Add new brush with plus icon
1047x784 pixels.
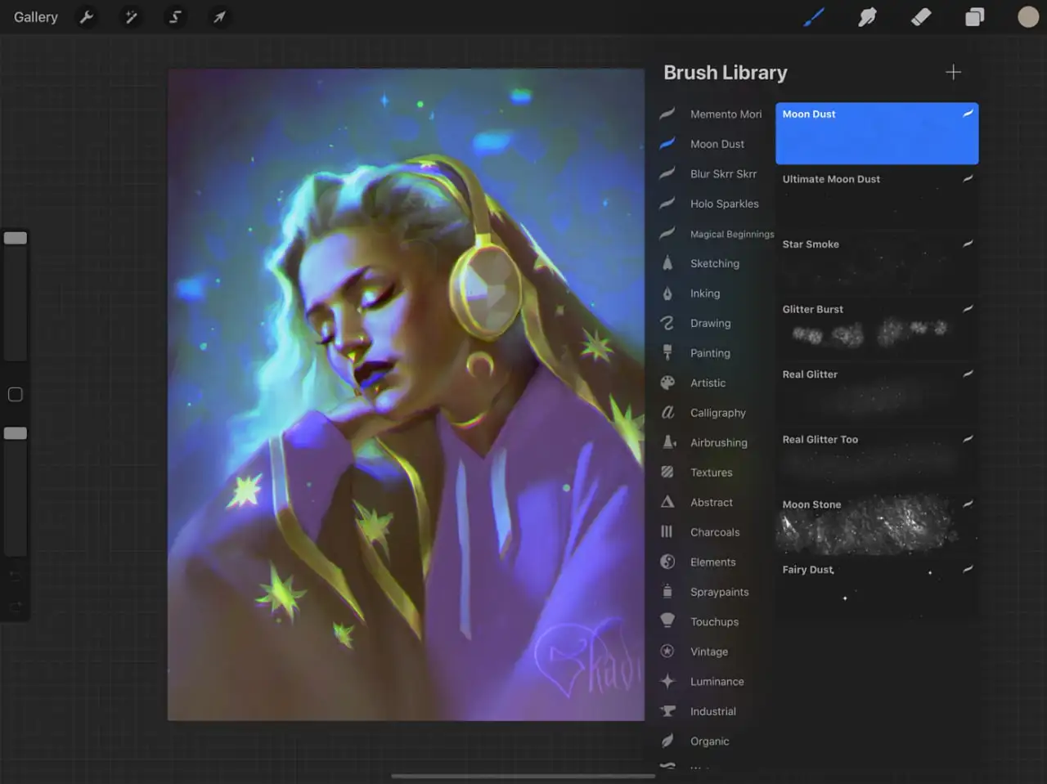(x=953, y=73)
